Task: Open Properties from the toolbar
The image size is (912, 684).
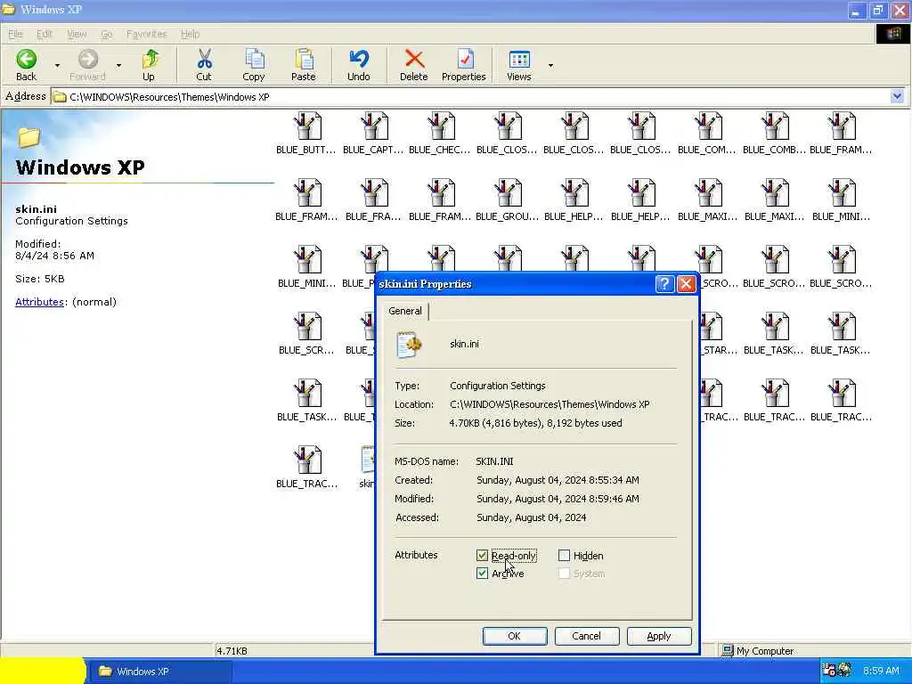Action: point(463,64)
